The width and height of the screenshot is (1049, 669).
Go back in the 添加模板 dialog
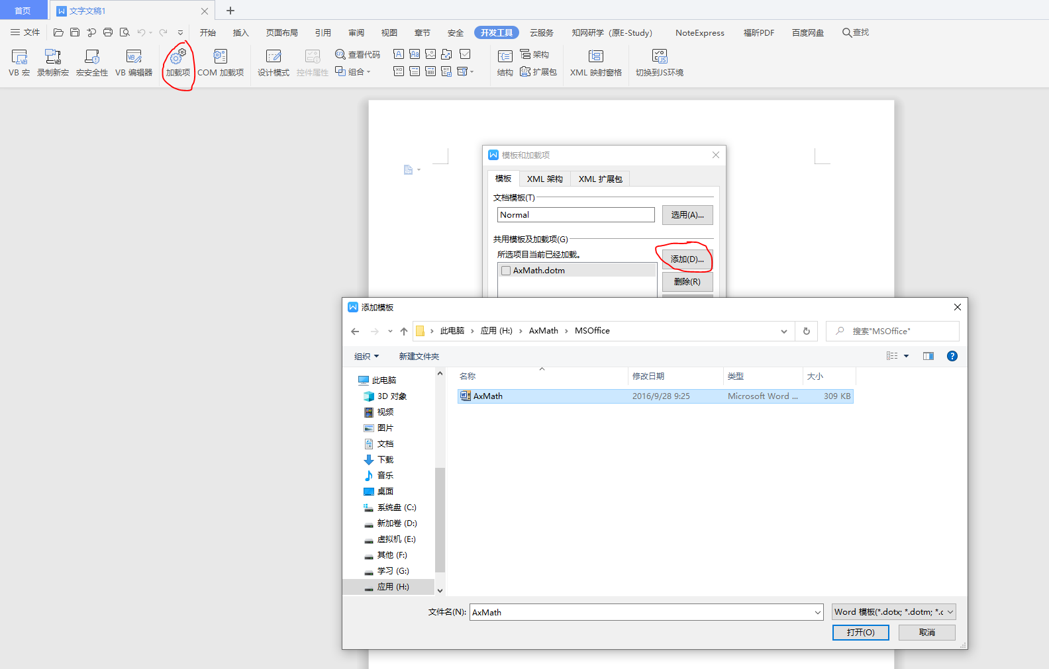click(355, 332)
